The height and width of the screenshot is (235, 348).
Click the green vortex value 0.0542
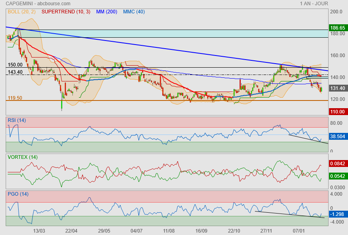[337, 177]
